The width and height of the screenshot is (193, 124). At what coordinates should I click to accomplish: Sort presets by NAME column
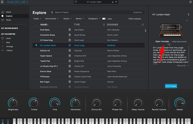(x=44, y=25)
